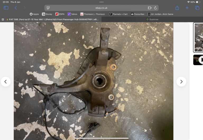Screen dimensions: 203x140
Task: Select the first hub photo thumbnail
Action: click(x=198, y=37)
